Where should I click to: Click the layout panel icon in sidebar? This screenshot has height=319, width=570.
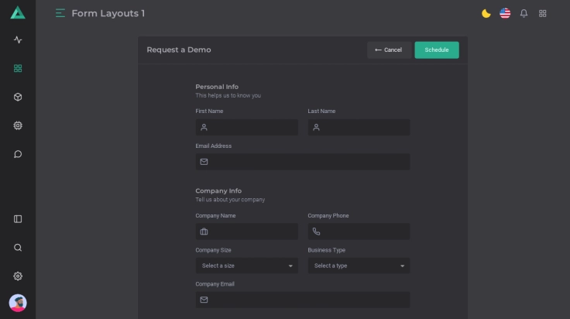18,219
